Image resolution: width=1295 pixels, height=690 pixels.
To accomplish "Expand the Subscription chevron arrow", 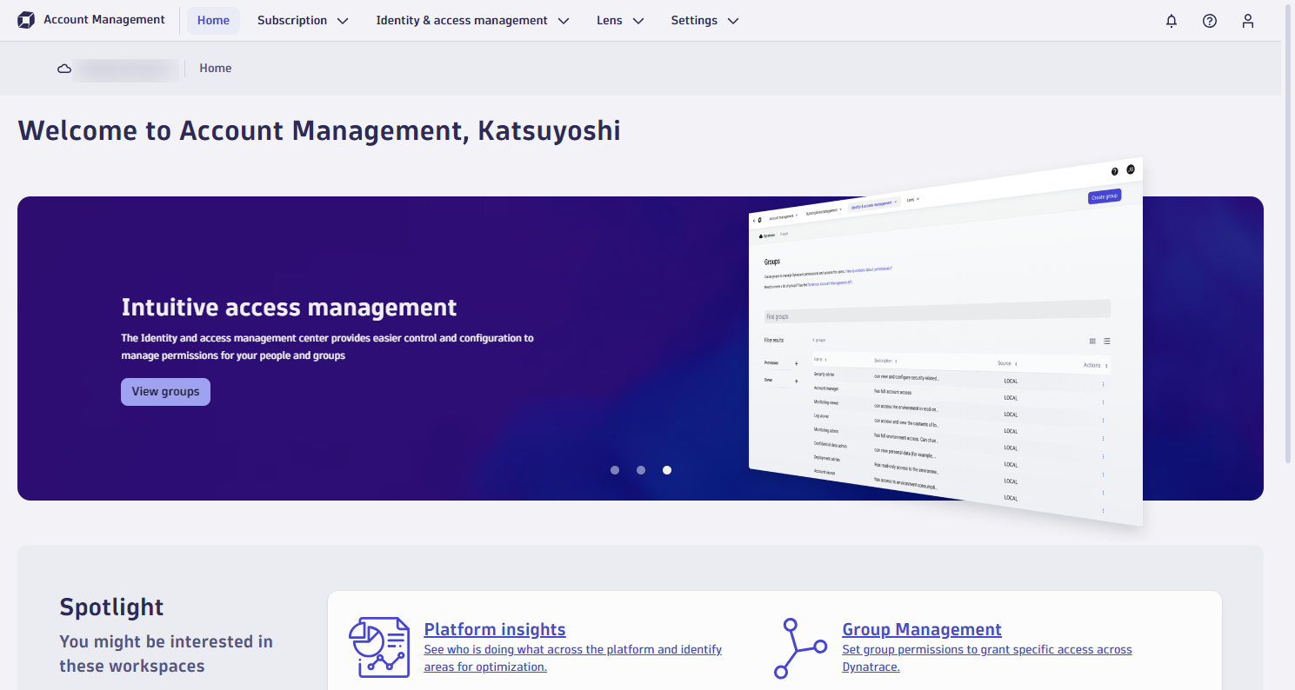I will (x=343, y=21).
